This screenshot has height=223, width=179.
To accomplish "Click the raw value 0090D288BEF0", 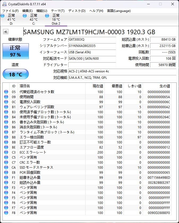I will (159, 213).
